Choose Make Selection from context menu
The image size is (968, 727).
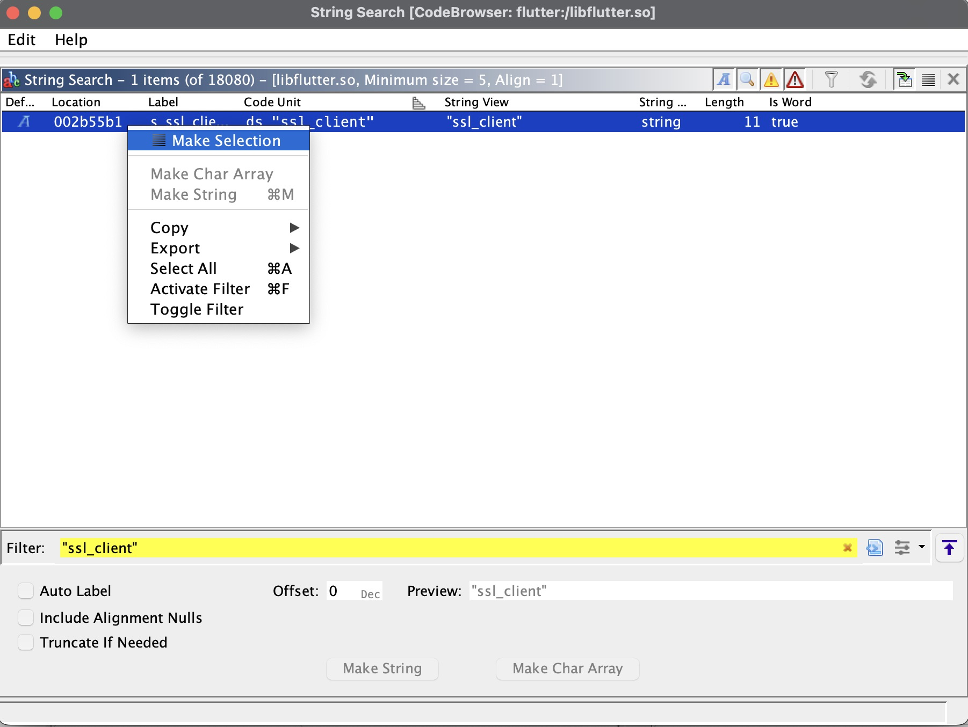coord(219,141)
